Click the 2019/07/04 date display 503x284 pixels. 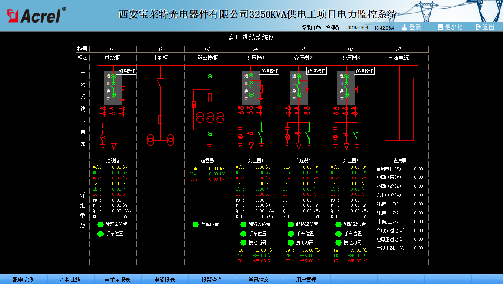pos(357,28)
